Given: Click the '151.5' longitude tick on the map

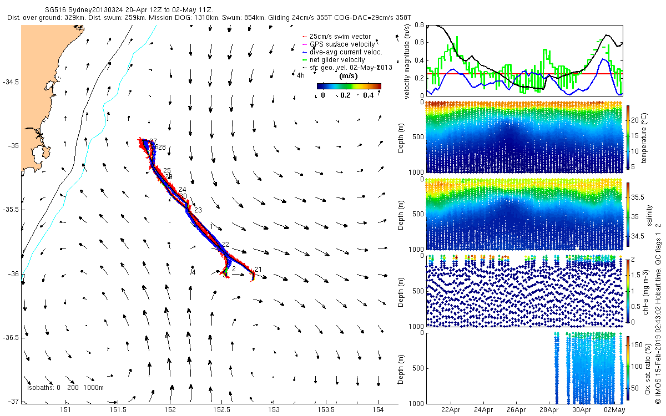Looking at the screenshot, I should 118,410.
